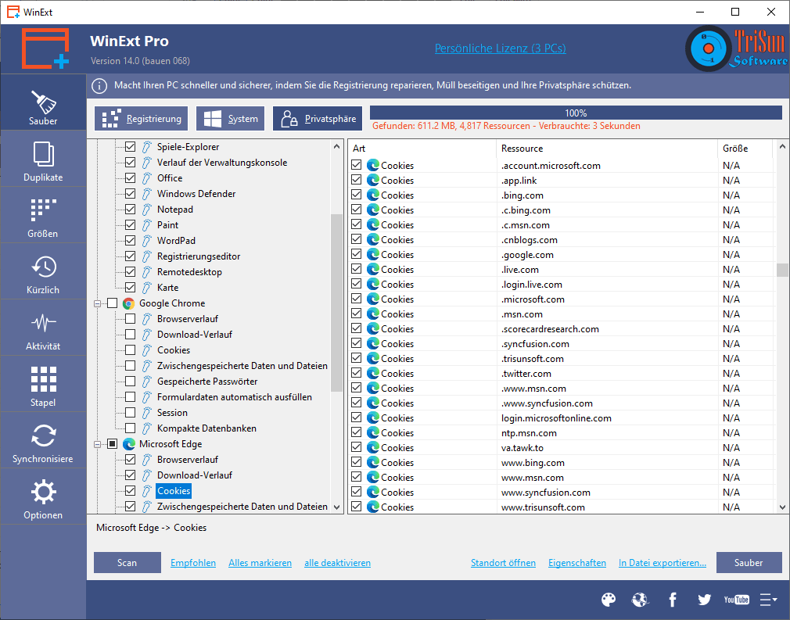Click the info icon in the description bar
Viewport: 790px width, 620px height.
click(99, 86)
